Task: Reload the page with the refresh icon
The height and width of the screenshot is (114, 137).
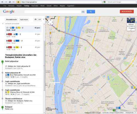Action: click(10, 2)
